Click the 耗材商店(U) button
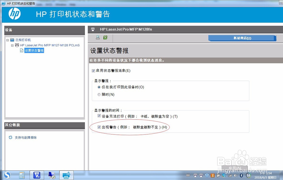This screenshot has height=180, width=283. (x=242, y=38)
